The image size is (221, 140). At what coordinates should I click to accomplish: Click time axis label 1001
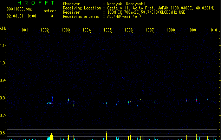(24, 30)
